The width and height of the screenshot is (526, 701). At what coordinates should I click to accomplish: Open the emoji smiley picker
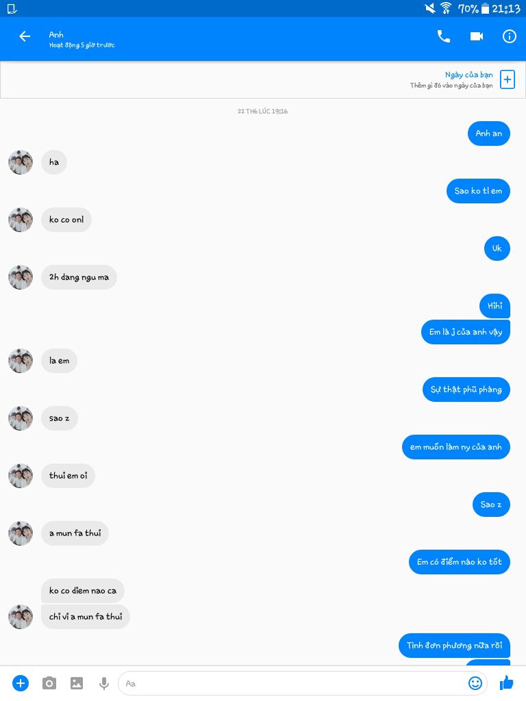point(475,683)
